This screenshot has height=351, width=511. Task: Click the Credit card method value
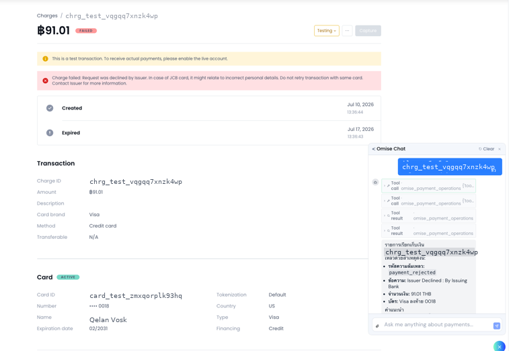click(x=103, y=225)
